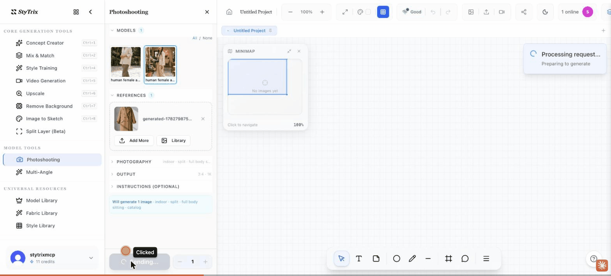Click the 100% zoom level value
The image size is (611, 276).
coord(306,12)
